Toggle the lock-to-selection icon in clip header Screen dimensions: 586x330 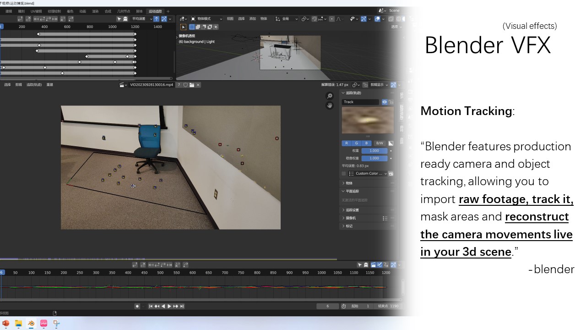(x=365, y=85)
